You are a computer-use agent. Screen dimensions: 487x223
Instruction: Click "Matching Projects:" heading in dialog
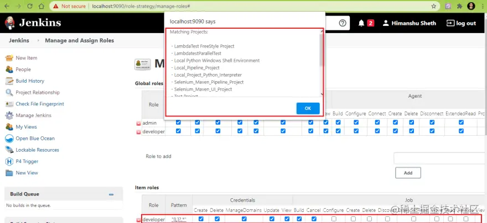tap(189, 32)
